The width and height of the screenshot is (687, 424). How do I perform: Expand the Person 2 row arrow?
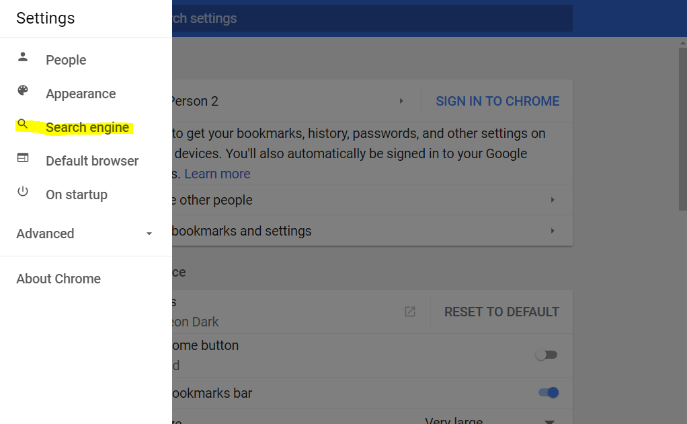pyautogui.click(x=401, y=101)
